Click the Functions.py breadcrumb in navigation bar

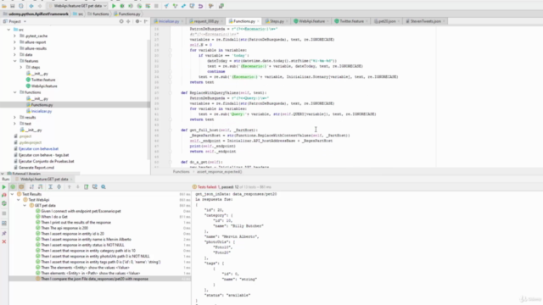[127, 14]
